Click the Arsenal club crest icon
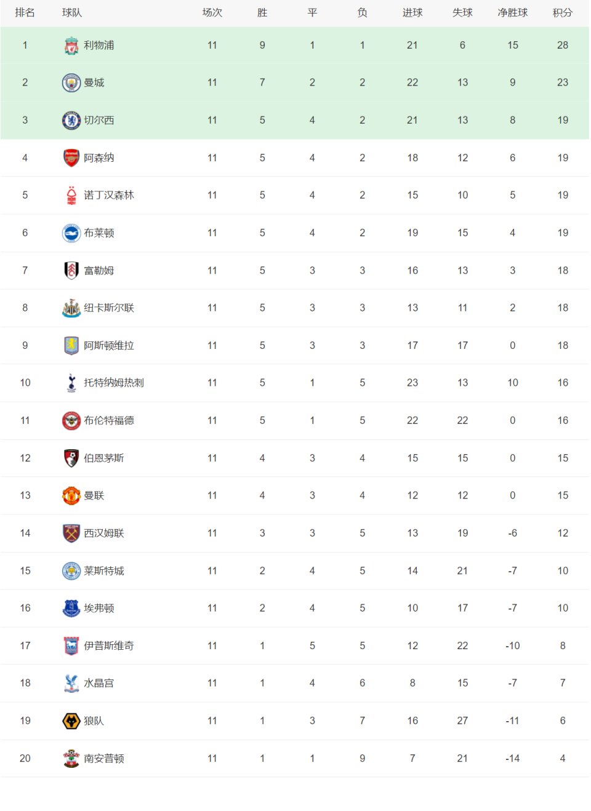Image resolution: width=591 pixels, height=811 pixels. [71, 158]
